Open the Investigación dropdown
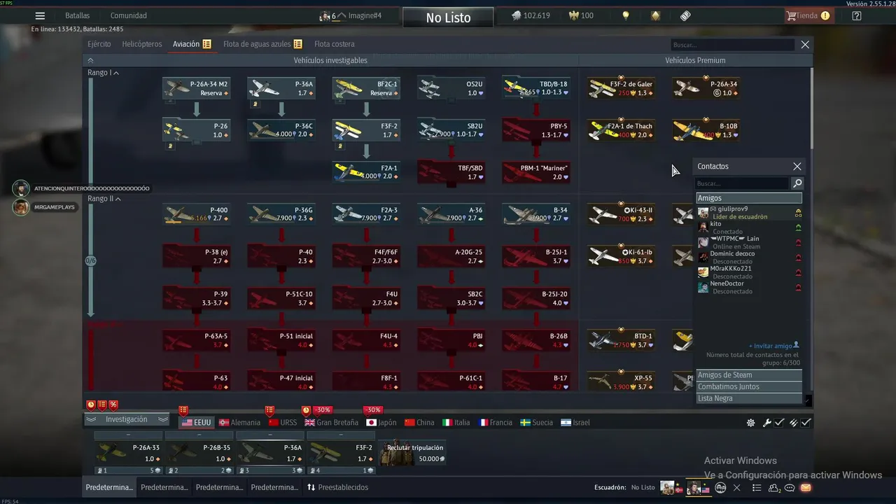This screenshot has height=504, width=896. click(127, 419)
